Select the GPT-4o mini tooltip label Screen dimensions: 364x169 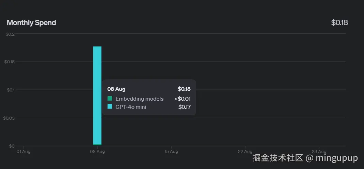pos(131,107)
